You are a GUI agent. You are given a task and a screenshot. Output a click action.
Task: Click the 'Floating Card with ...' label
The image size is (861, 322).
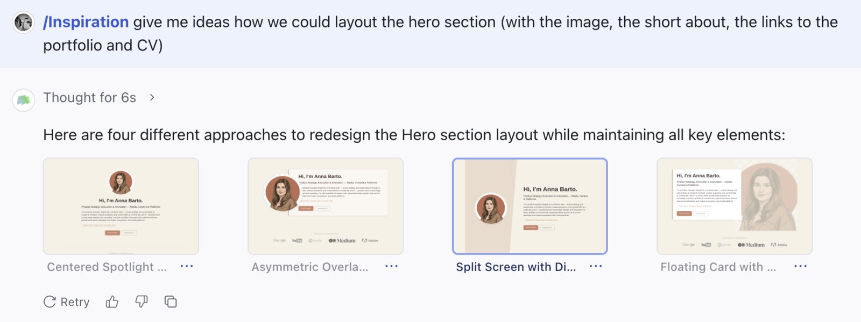point(718,267)
